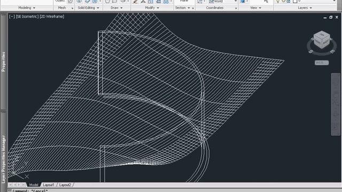Close the drawing viewport window

(x=337, y=17)
